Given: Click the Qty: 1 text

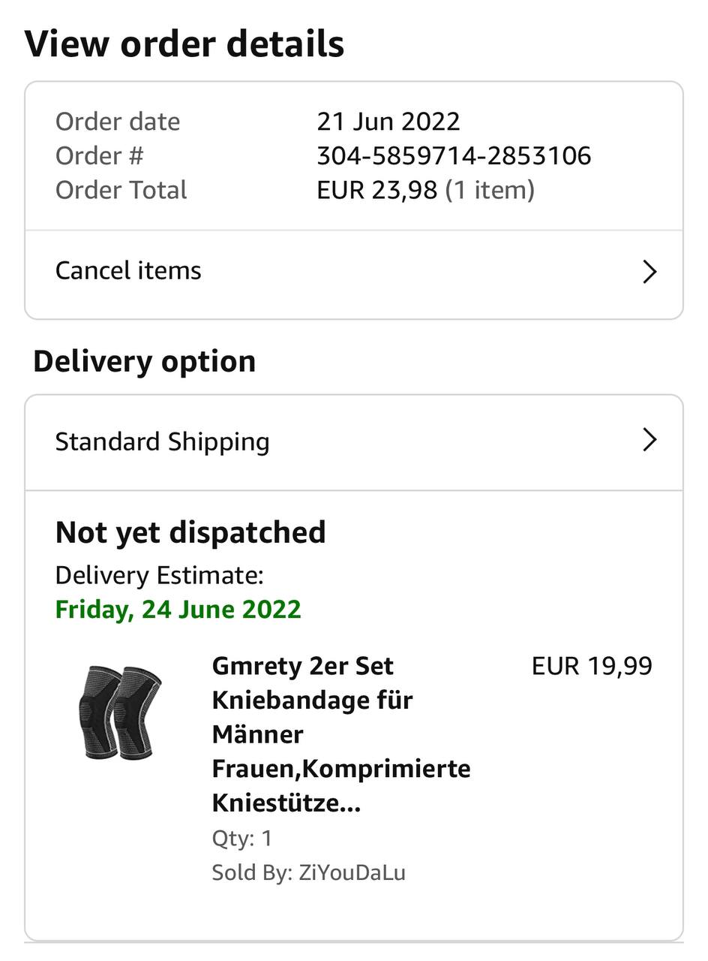Looking at the screenshot, I should (241, 838).
